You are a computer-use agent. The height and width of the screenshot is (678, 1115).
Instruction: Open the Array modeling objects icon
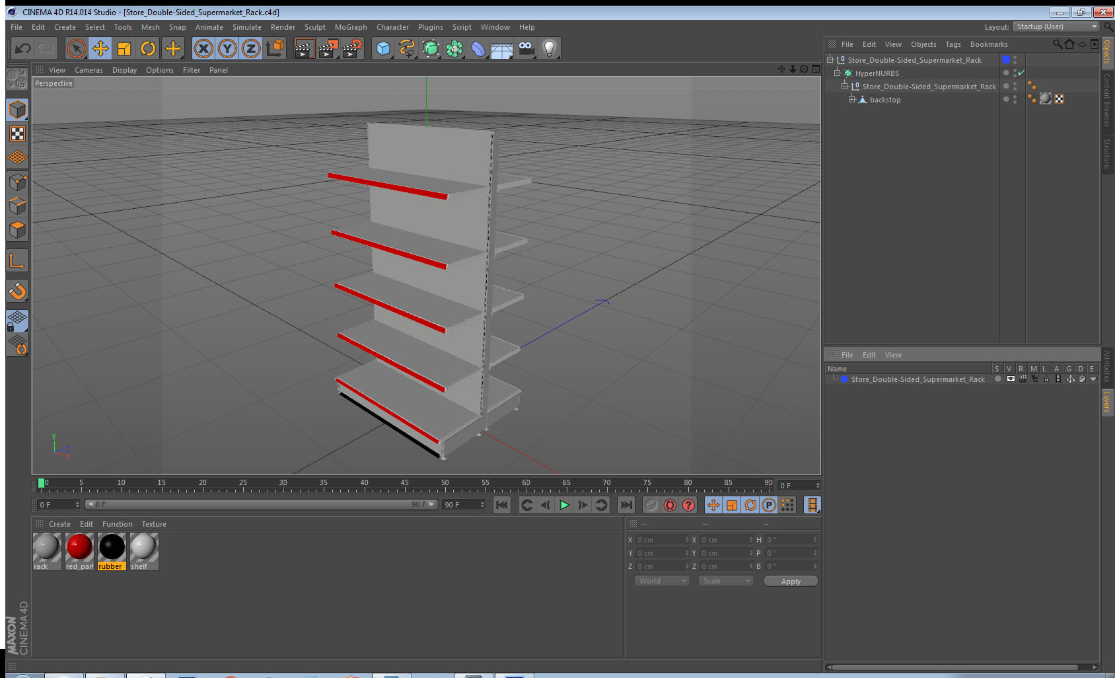click(x=455, y=48)
